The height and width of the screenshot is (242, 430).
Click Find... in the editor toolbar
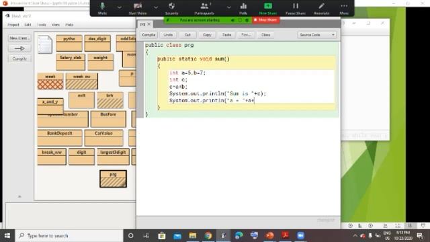click(246, 35)
